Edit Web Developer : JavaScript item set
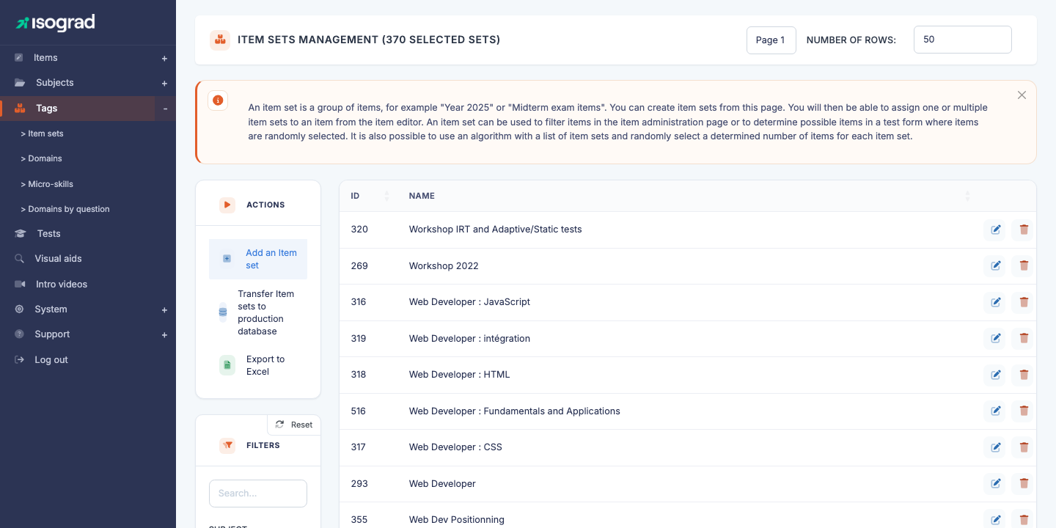 (x=995, y=301)
